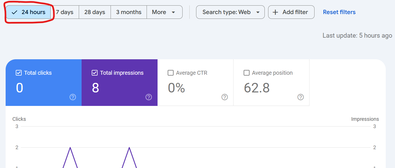Click the Clicks axis label
The height and width of the screenshot is (168, 395).
[x=19, y=119]
